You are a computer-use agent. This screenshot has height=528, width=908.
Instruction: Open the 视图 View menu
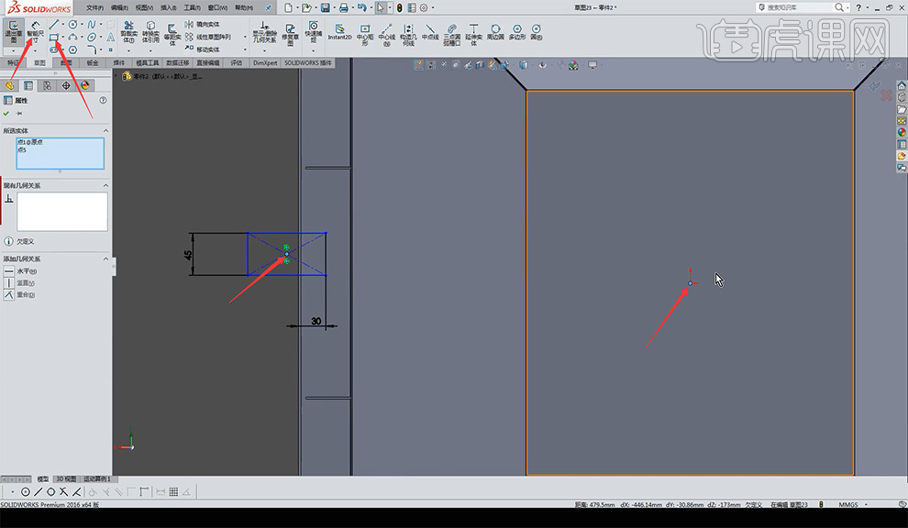click(144, 7)
